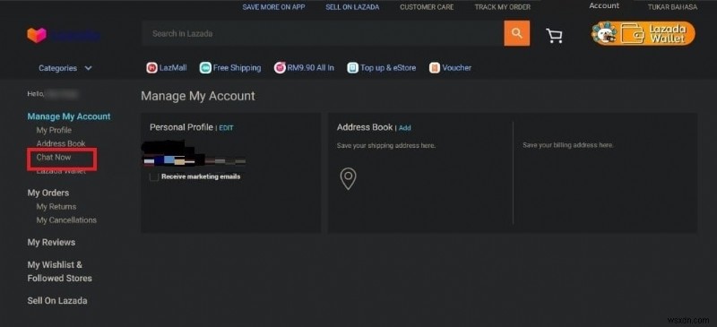Open Address Book in sidebar

61,143
